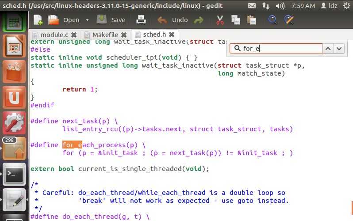Screen dimensions: 353x221
Task: Launch LibreOffice Calc from the launcher
Action: point(14,21)
